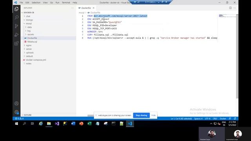This screenshot has height=141, width=251.
Task: Hide the screen sharing notification
Action: tap(153, 115)
